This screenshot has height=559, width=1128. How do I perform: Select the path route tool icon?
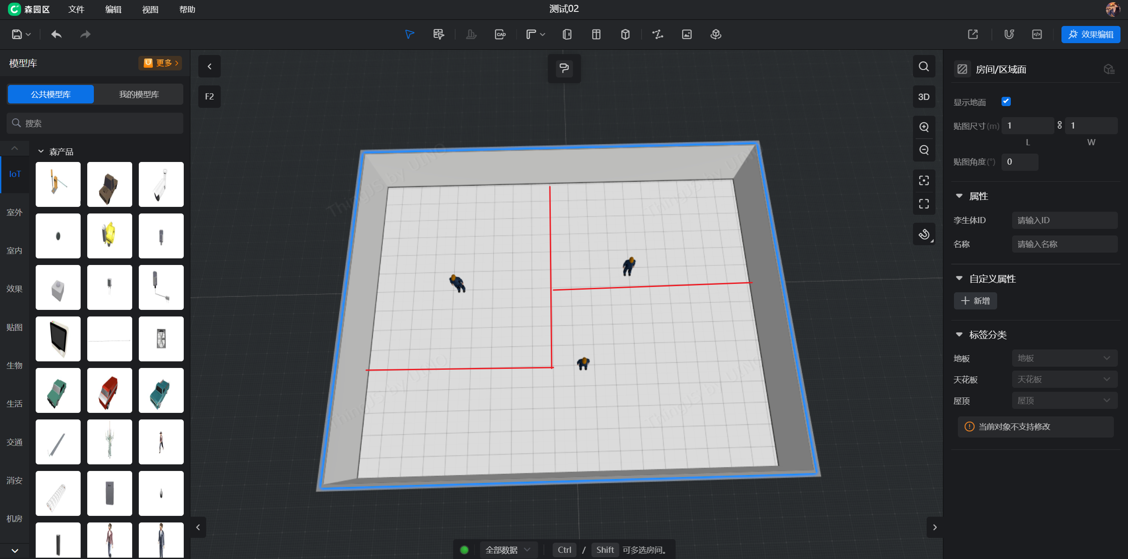(658, 34)
